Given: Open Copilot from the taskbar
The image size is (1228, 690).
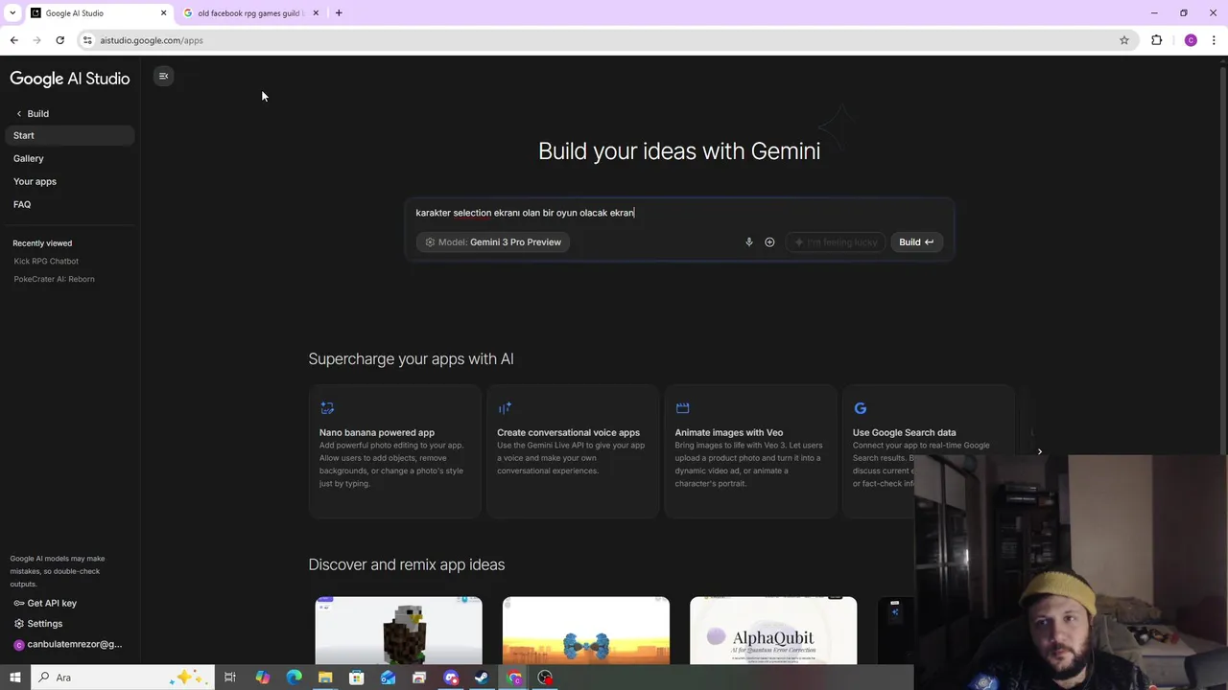Looking at the screenshot, I should (262, 678).
